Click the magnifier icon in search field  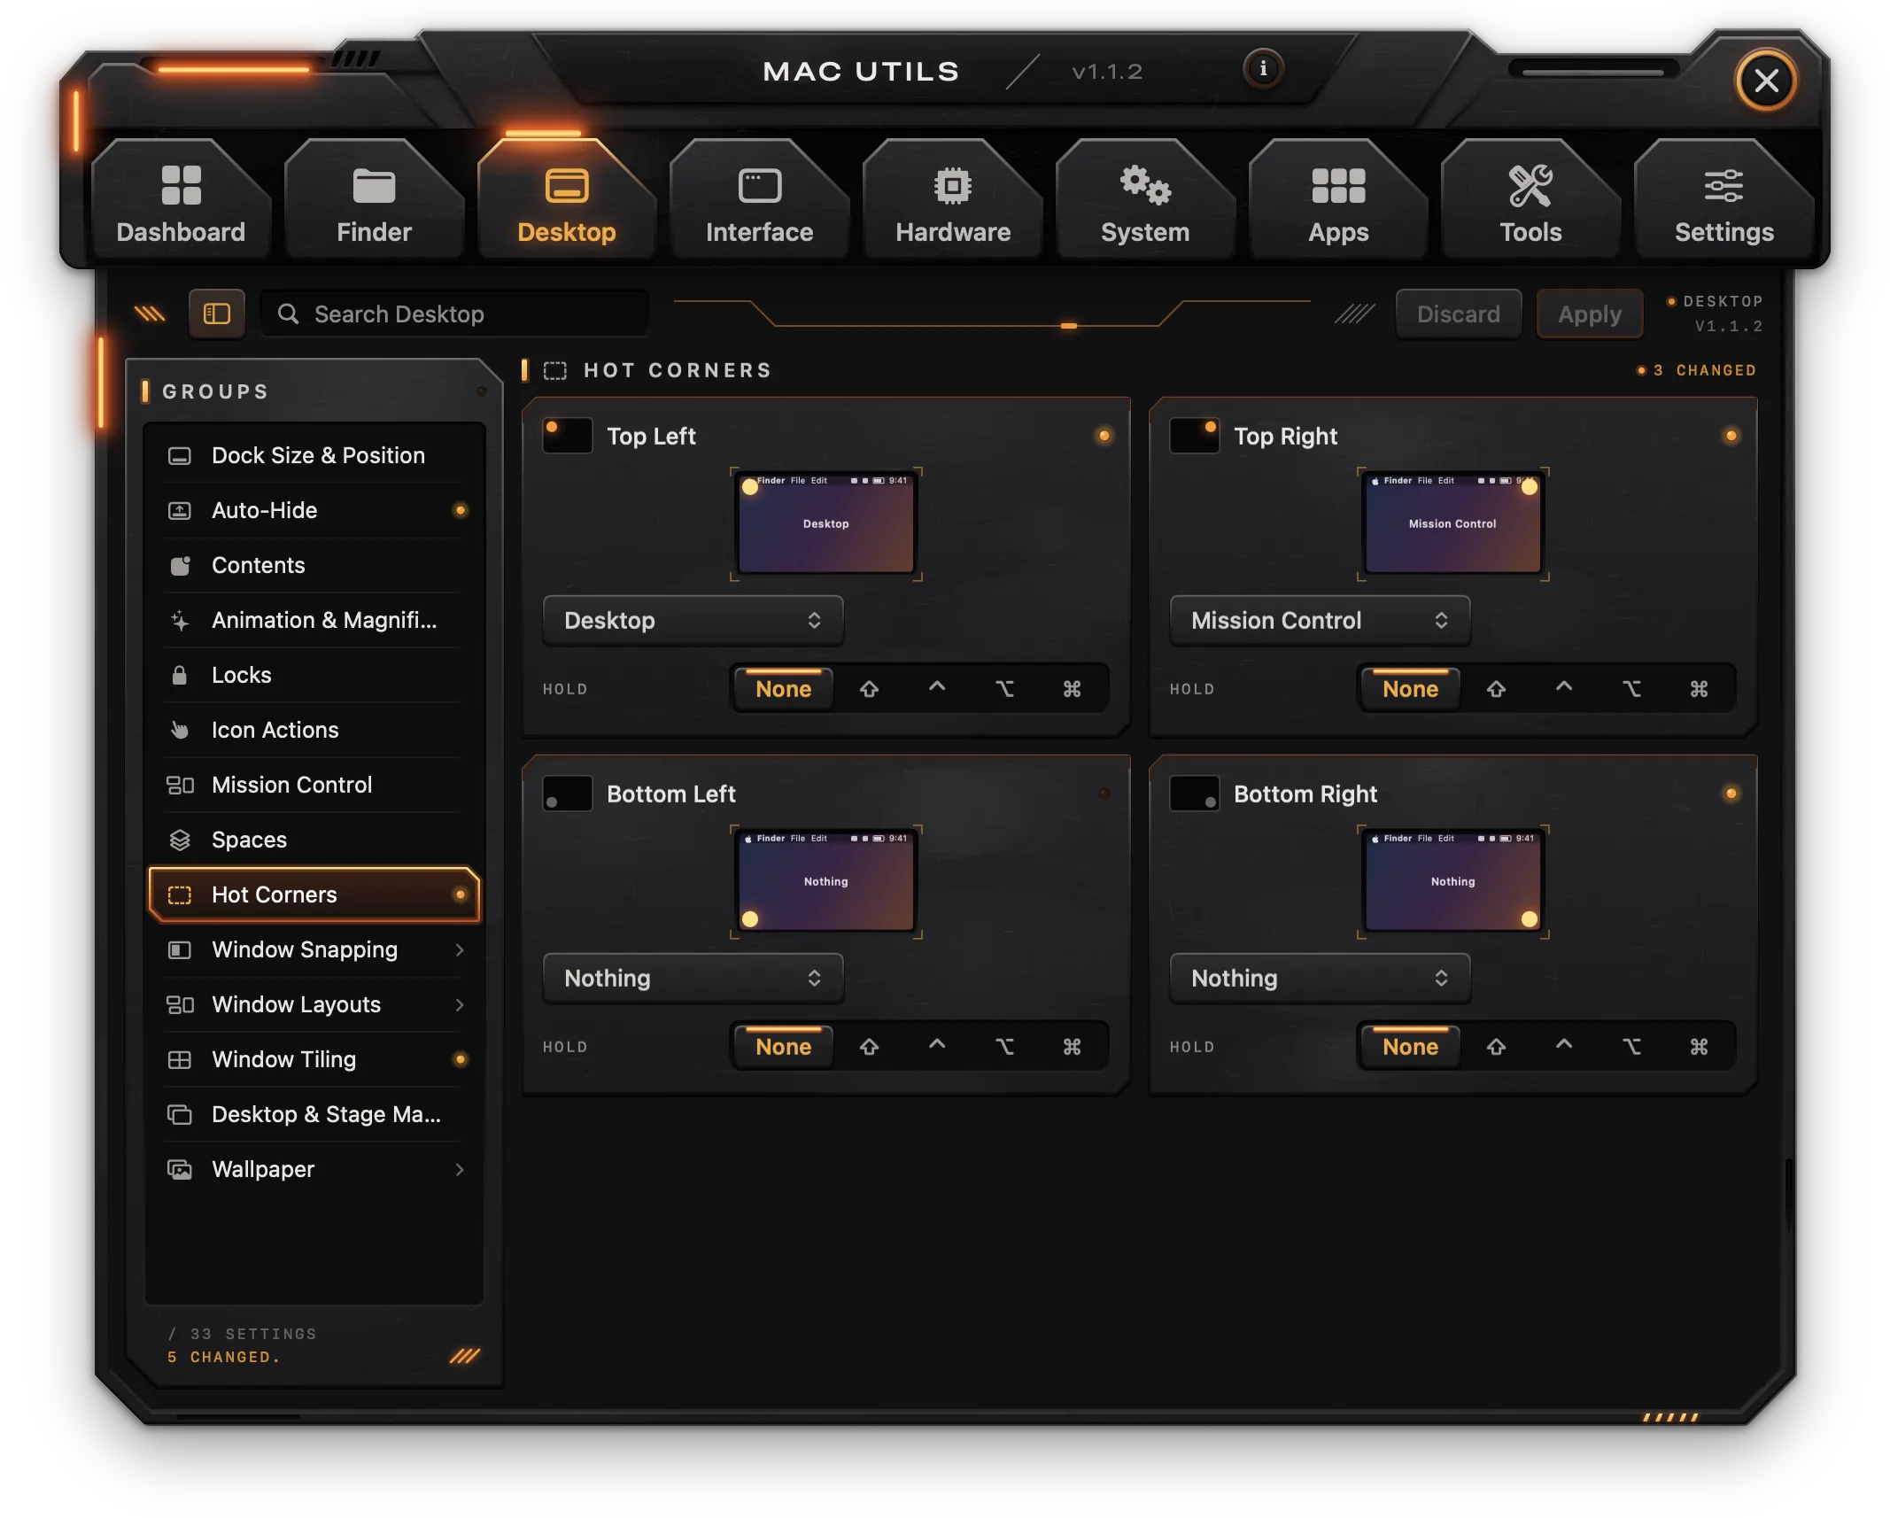point(288,314)
